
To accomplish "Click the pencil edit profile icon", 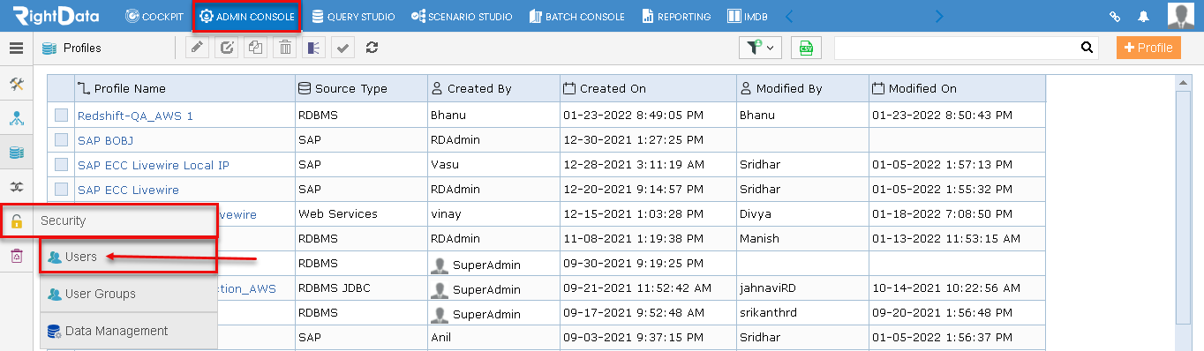I will click(x=198, y=48).
